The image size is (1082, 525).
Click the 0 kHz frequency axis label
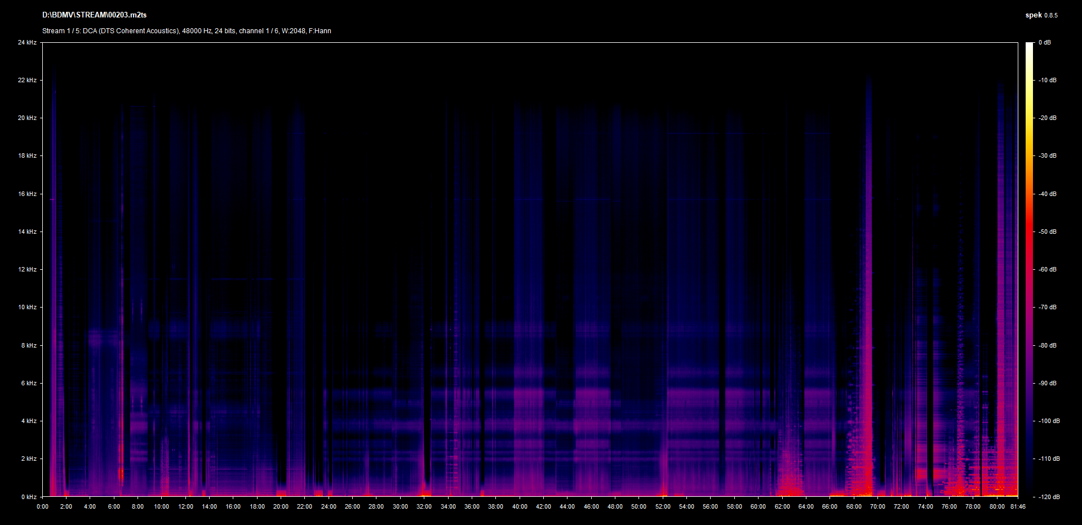point(29,497)
